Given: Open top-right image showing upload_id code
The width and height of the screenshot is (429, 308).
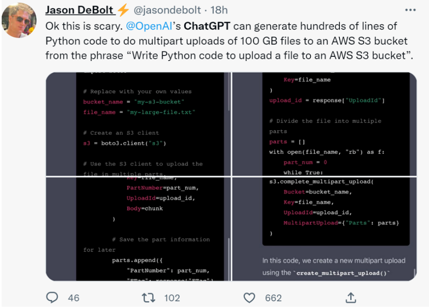Looking at the screenshot, I should coord(324,124).
